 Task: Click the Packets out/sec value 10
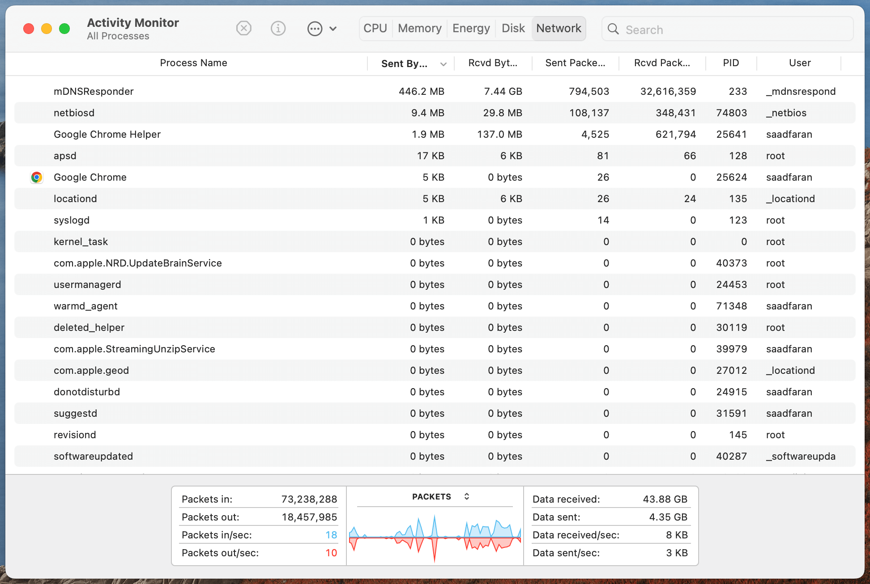tap(331, 553)
